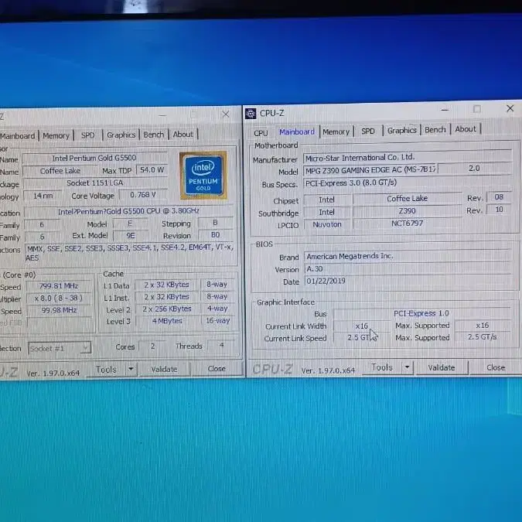This screenshot has height=522, width=522.
Task: Click the Socket 1151 LGA package value
Action: click(x=95, y=183)
